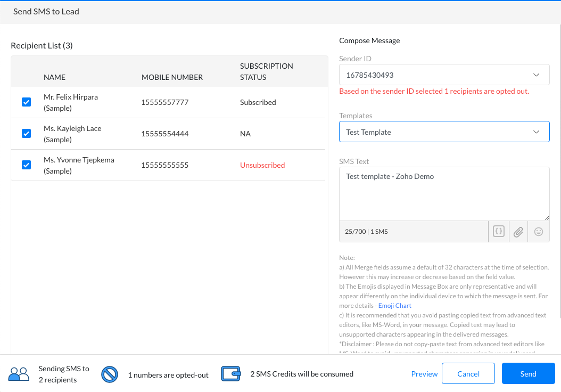The height and width of the screenshot is (392, 561).
Task: Attach a file using the paperclip icon
Action: pos(518,231)
